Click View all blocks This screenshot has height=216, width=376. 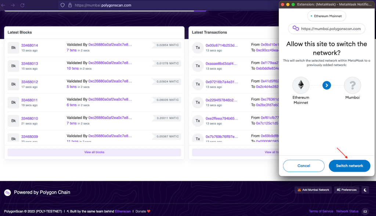point(94,152)
